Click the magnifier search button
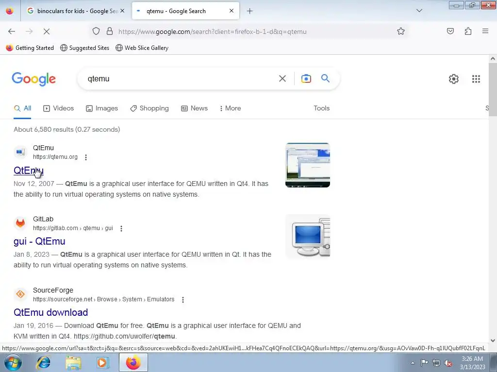Viewport: 497px width, 372px height. click(x=325, y=78)
